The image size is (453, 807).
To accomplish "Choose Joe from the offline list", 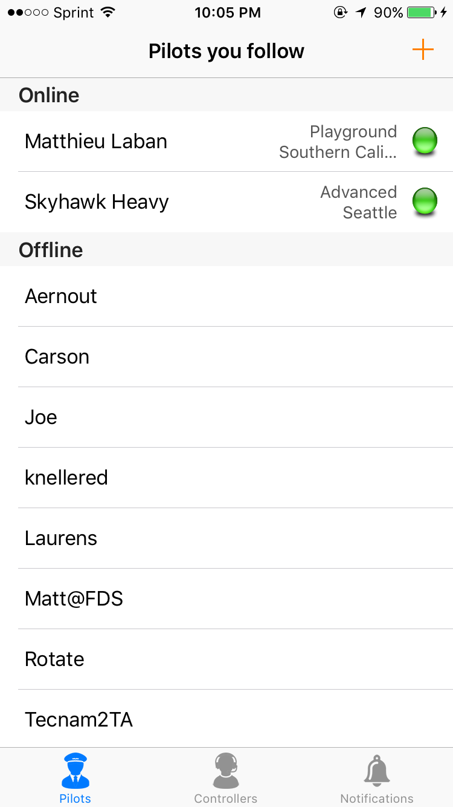I will (41, 417).
